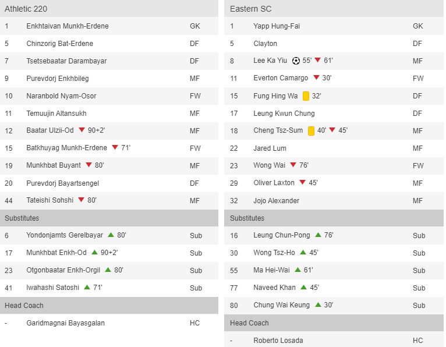Screen dimensions: 446x347
Task: Click red substitution arrow beside Baatar Ulzii-Od
Action: (x=82, y=130)
